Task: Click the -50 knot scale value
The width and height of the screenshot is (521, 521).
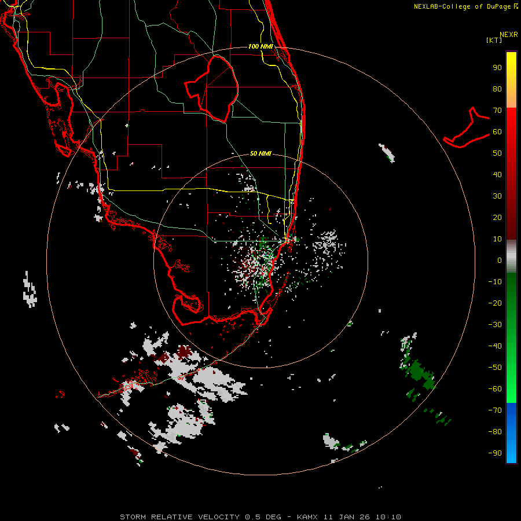Action: point(495,367)
